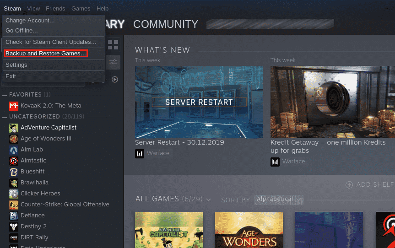This screenshot has width=395, height=248.
Task: Select Destiny 2 in game list
Action: tap(33, 226)
